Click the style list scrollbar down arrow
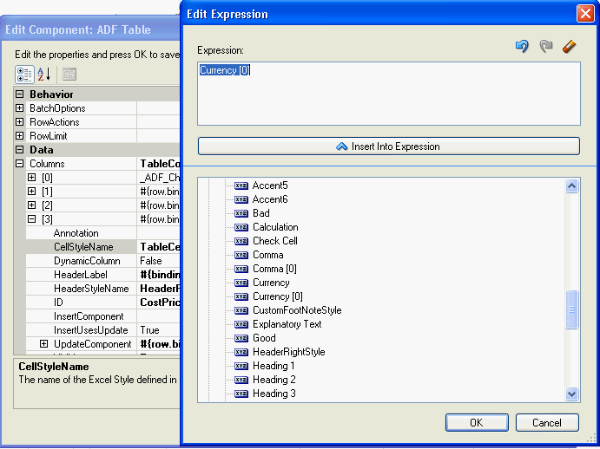This screenshot has width=600, height=449. [571, 394]
